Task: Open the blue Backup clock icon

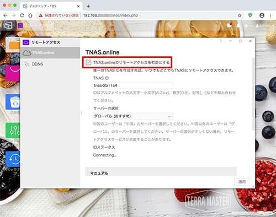Action: pyautogui.click(x=13, y=159)
